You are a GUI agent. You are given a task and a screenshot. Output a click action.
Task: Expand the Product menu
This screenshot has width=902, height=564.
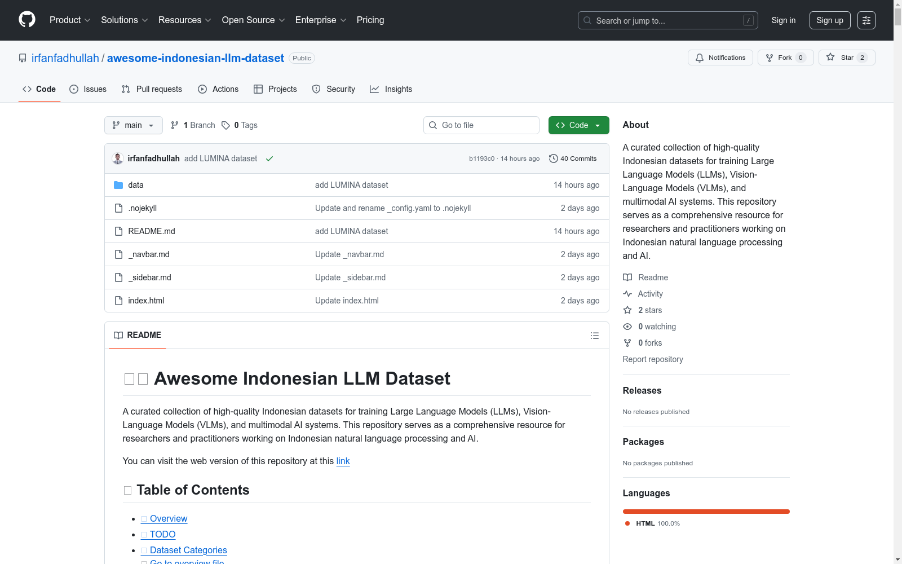coord(70,20)
